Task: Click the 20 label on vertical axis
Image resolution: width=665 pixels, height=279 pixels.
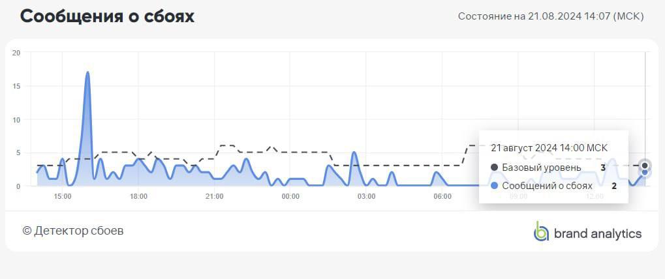Action: point(16,53)
